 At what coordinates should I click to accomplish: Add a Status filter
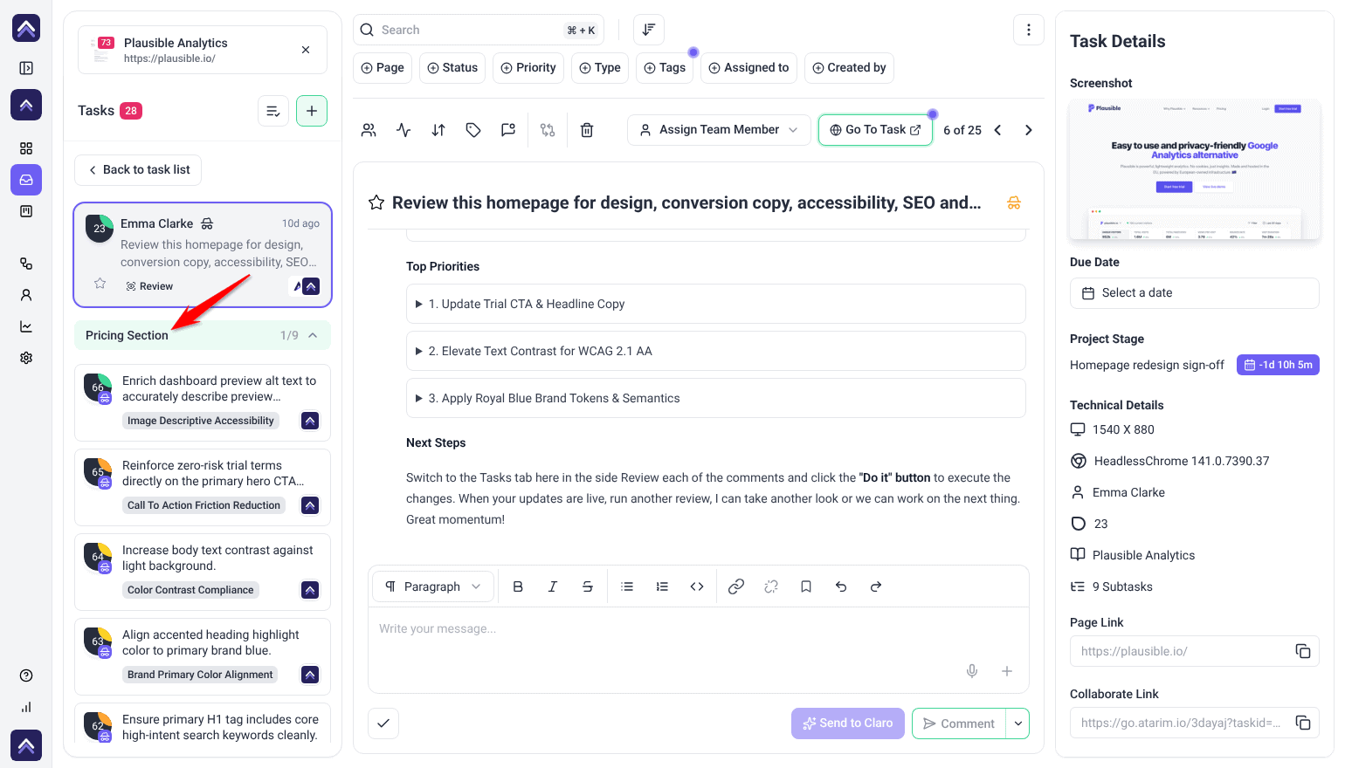tap(452, 67)
